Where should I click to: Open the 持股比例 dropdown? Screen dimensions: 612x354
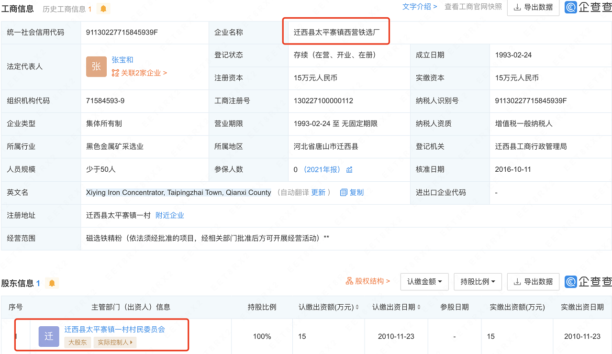[477, 282]
